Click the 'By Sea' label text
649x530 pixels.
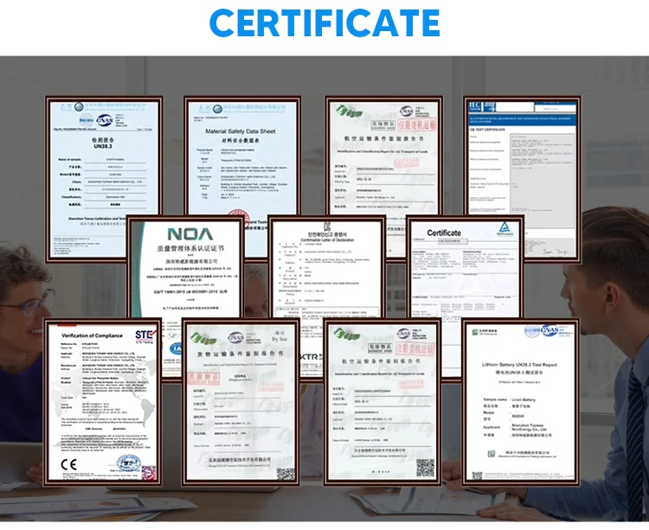point(280,340)
